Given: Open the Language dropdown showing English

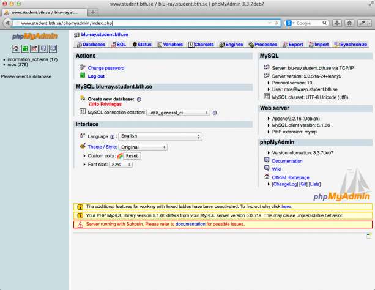Looking at the screenshot, I should pyautogui.click(x=160, y=136).
